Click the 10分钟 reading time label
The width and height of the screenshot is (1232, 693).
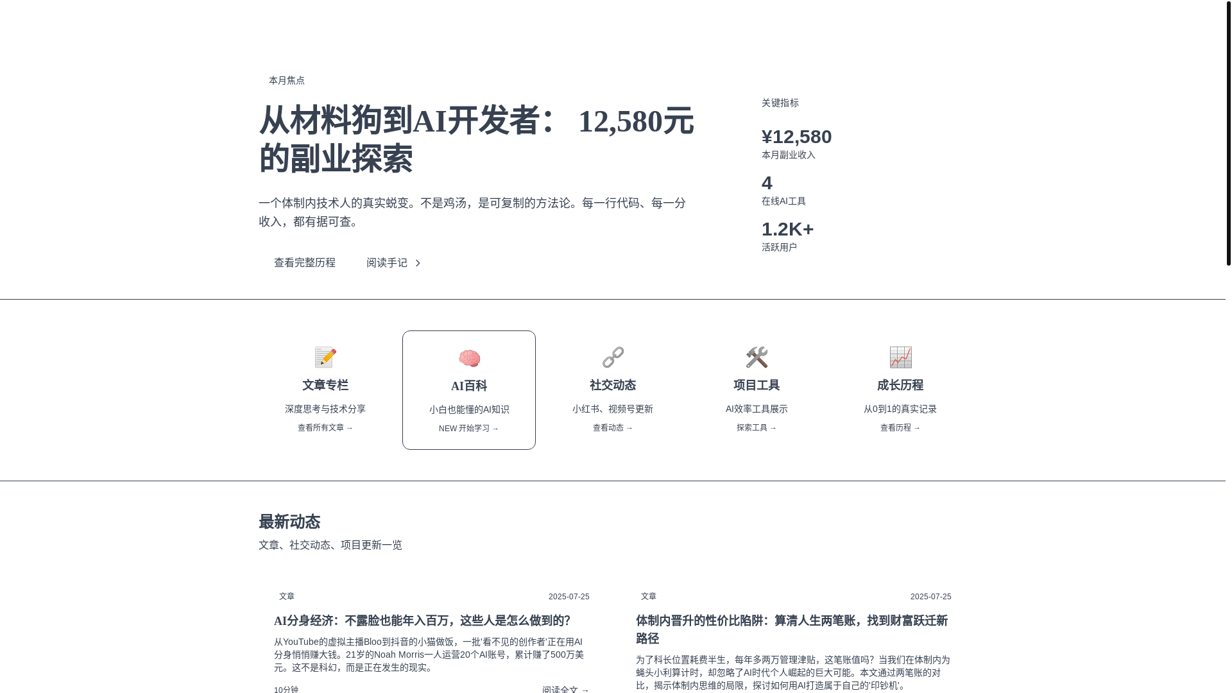pos(286,689)
